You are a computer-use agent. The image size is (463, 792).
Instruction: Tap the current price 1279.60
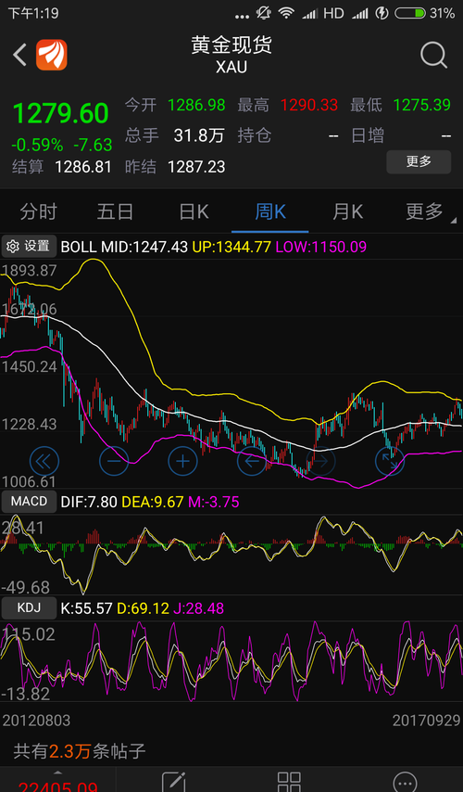click(60, 113)
